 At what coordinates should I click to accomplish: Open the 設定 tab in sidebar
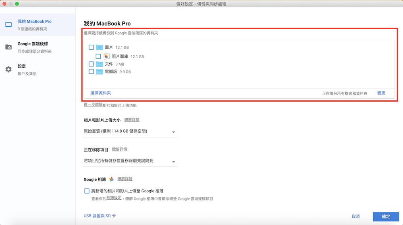(x=22, y=66)
